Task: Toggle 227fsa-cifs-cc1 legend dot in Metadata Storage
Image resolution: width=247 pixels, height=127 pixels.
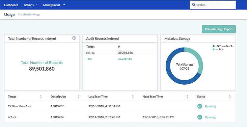Action: pos(214,46)
